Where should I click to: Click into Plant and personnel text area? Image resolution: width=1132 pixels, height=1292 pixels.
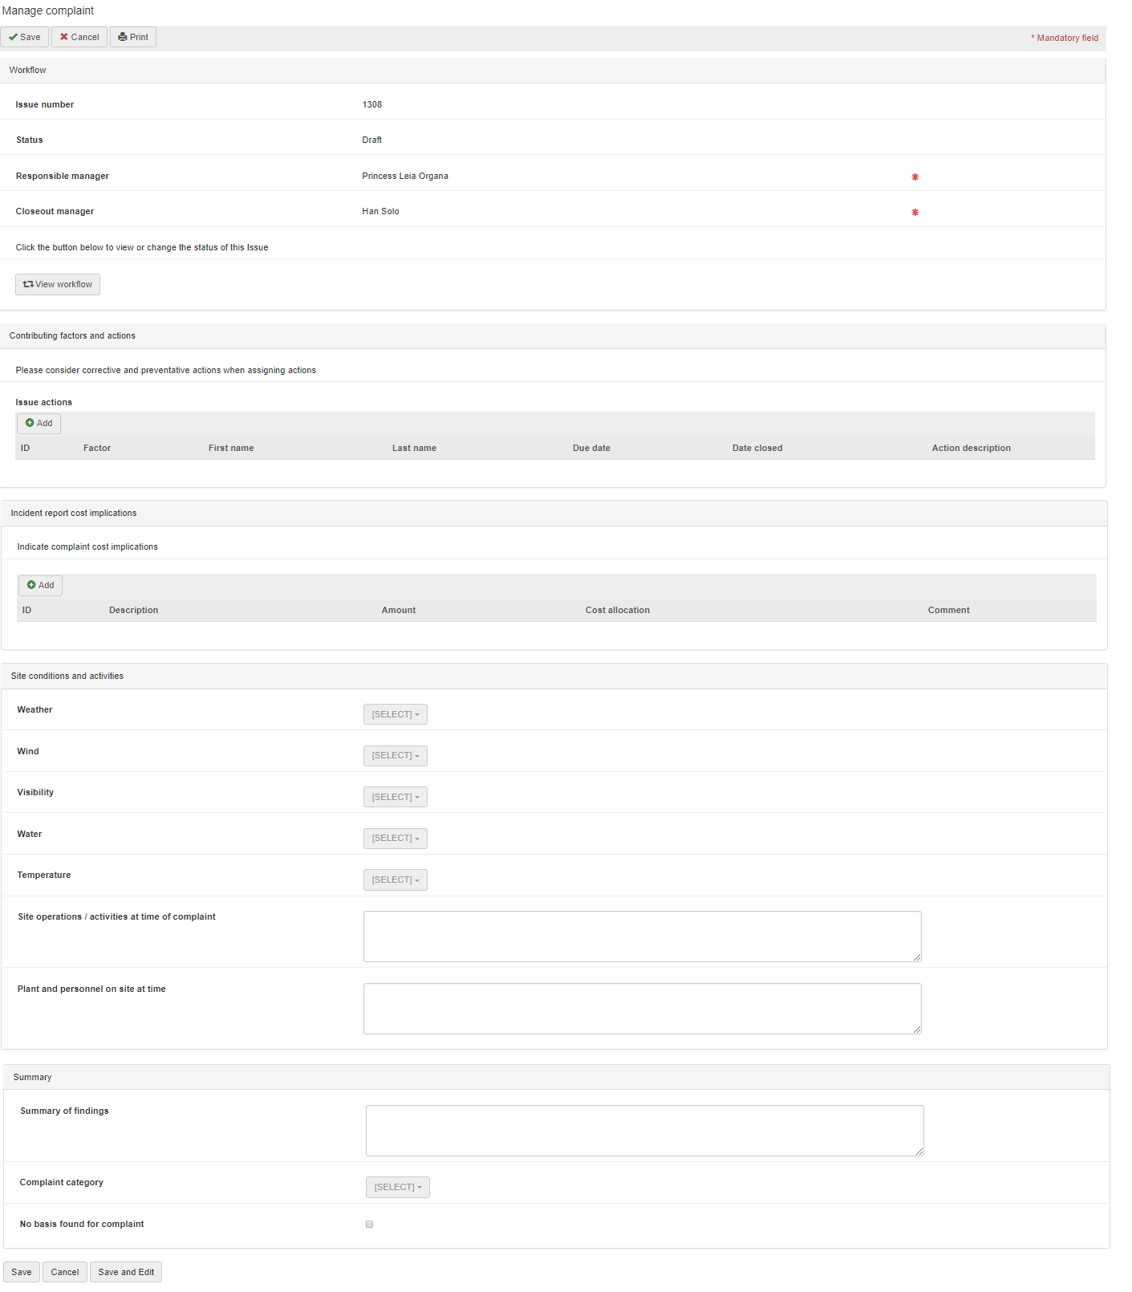(x=642, y=1008)
